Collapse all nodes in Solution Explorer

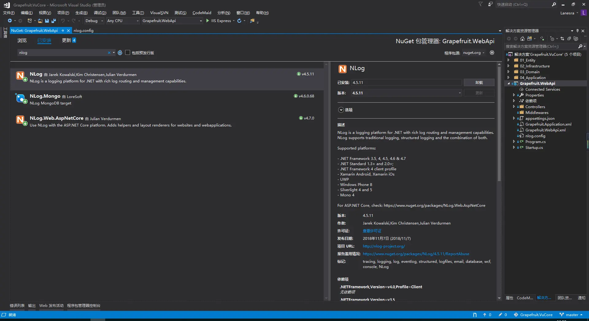569,39
